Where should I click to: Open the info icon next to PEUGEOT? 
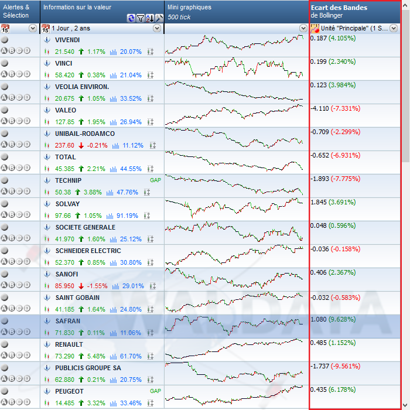tap(47, 391)
